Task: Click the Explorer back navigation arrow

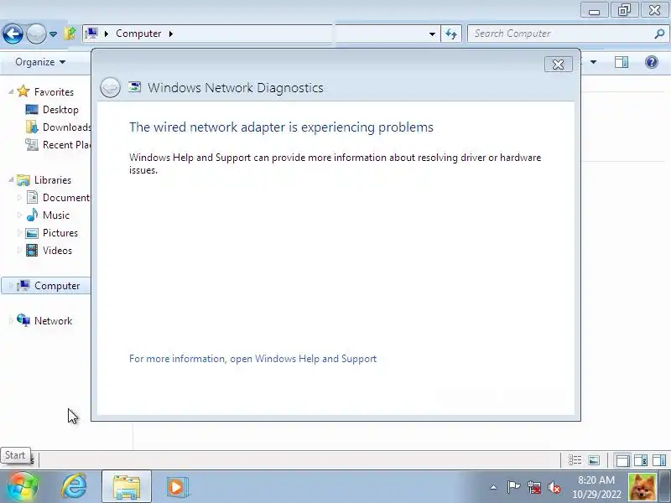Action: 13,34
